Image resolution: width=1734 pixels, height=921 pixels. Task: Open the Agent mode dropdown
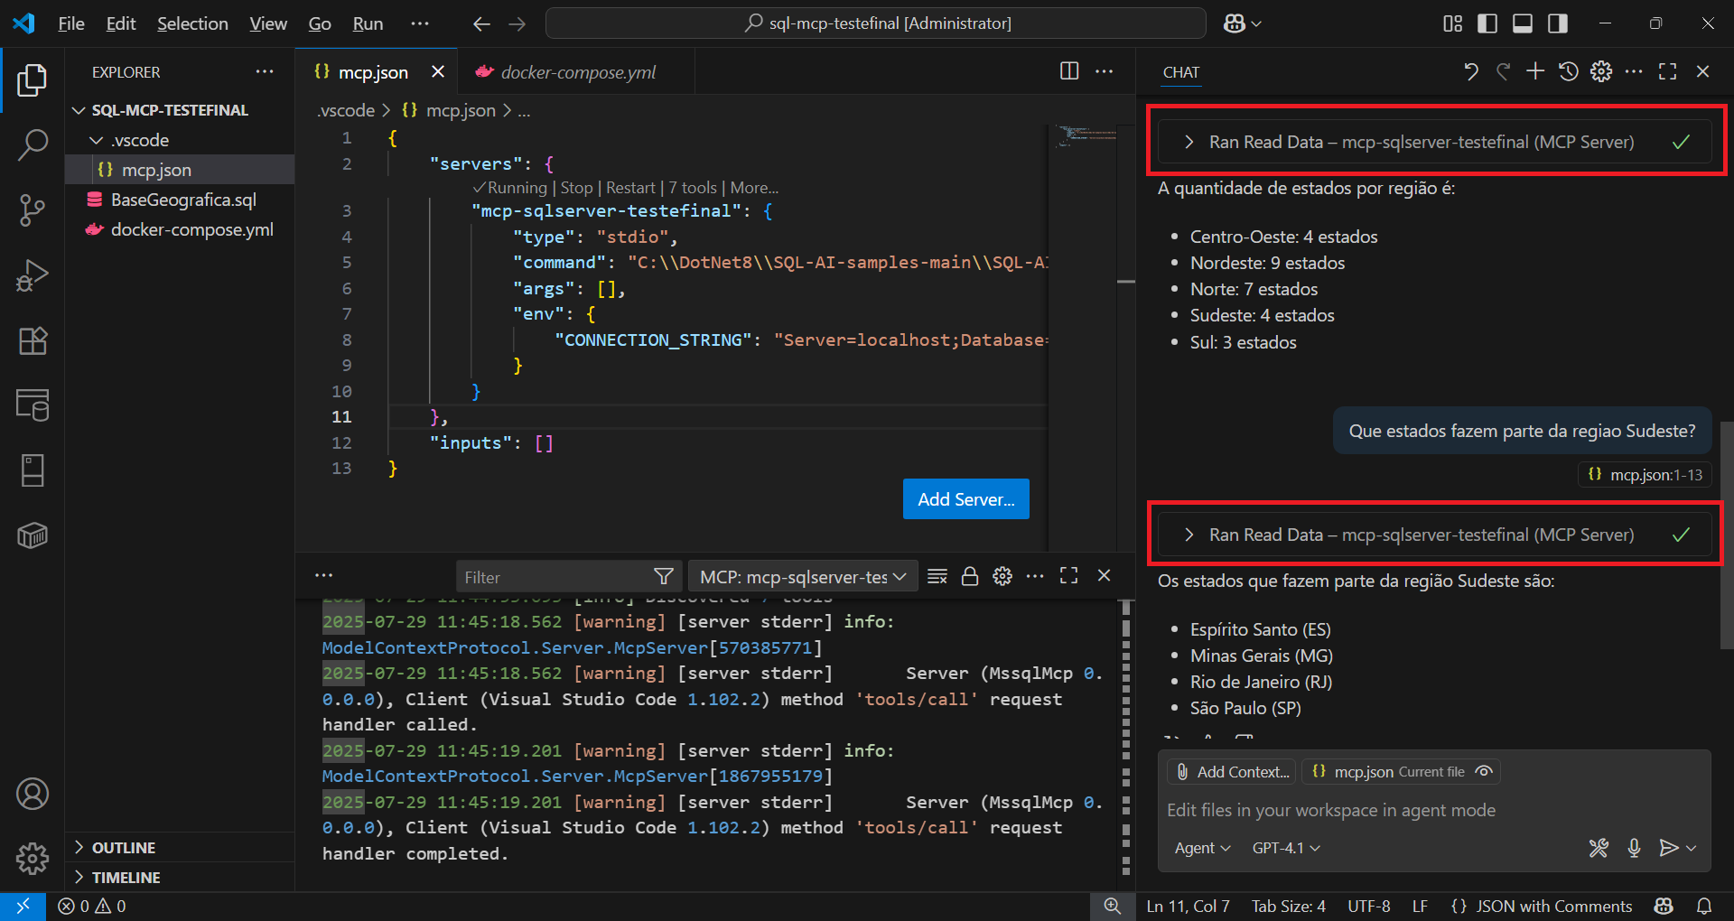(x=1202, y=848)
